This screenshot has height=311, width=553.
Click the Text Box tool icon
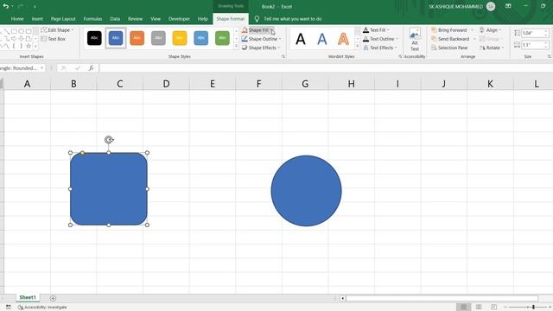pyautogui.click(x=44, y=39)
